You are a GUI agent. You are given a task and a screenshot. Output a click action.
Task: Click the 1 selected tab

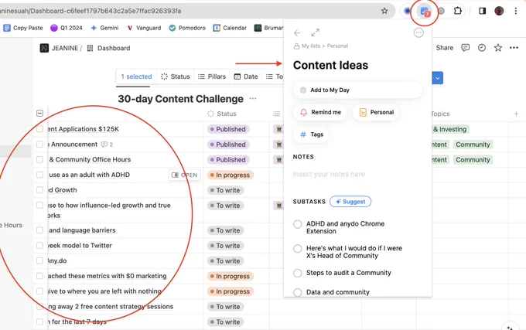click(136, 77)
